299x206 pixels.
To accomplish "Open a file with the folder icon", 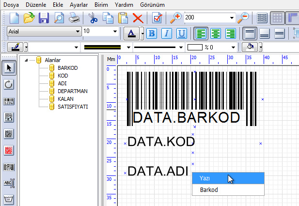I will (x=29, y=18).
